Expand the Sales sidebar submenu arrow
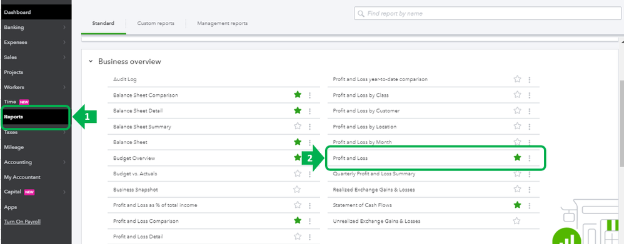This screenshot has width=624, height=244. (64, 57)
